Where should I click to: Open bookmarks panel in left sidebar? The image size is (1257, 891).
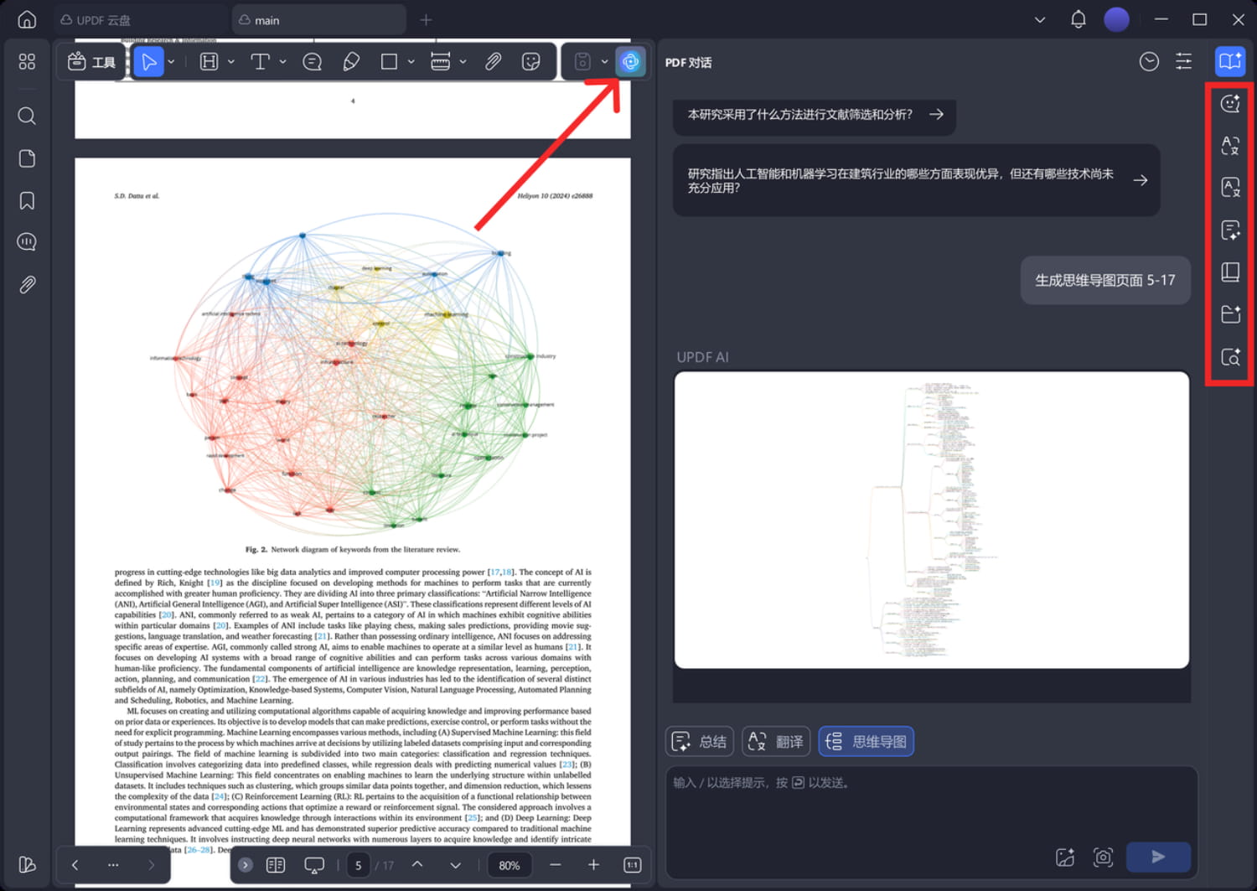(27, 200)
